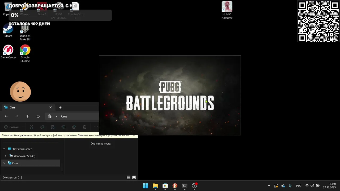Switch to large thumbnails view
This screenshot has width=340, height=191.
(x=134, y=177)
